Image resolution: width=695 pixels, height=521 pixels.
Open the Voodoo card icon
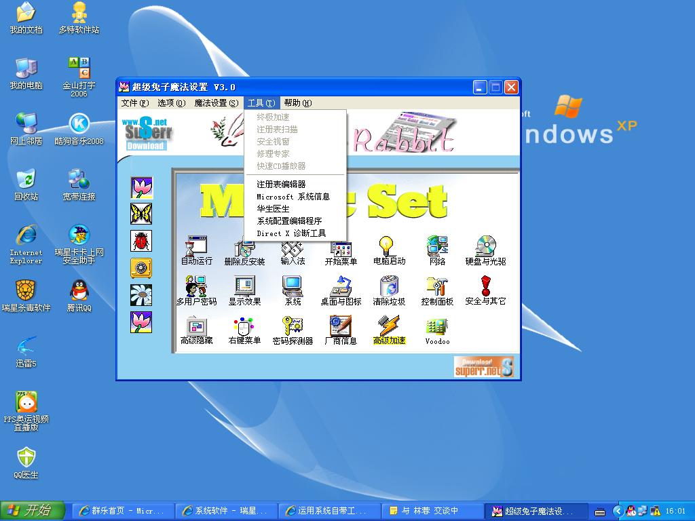click(x=438, y=331)
